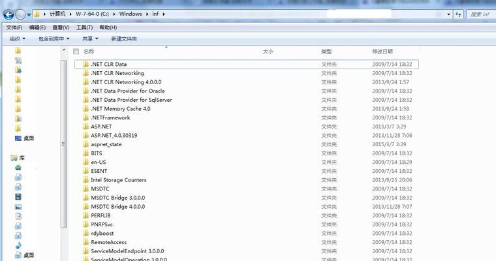Viewport: 496px width, 261px height.
Task: Open the 包含到库中 dropdown
Action: click(x=54, y=39)
